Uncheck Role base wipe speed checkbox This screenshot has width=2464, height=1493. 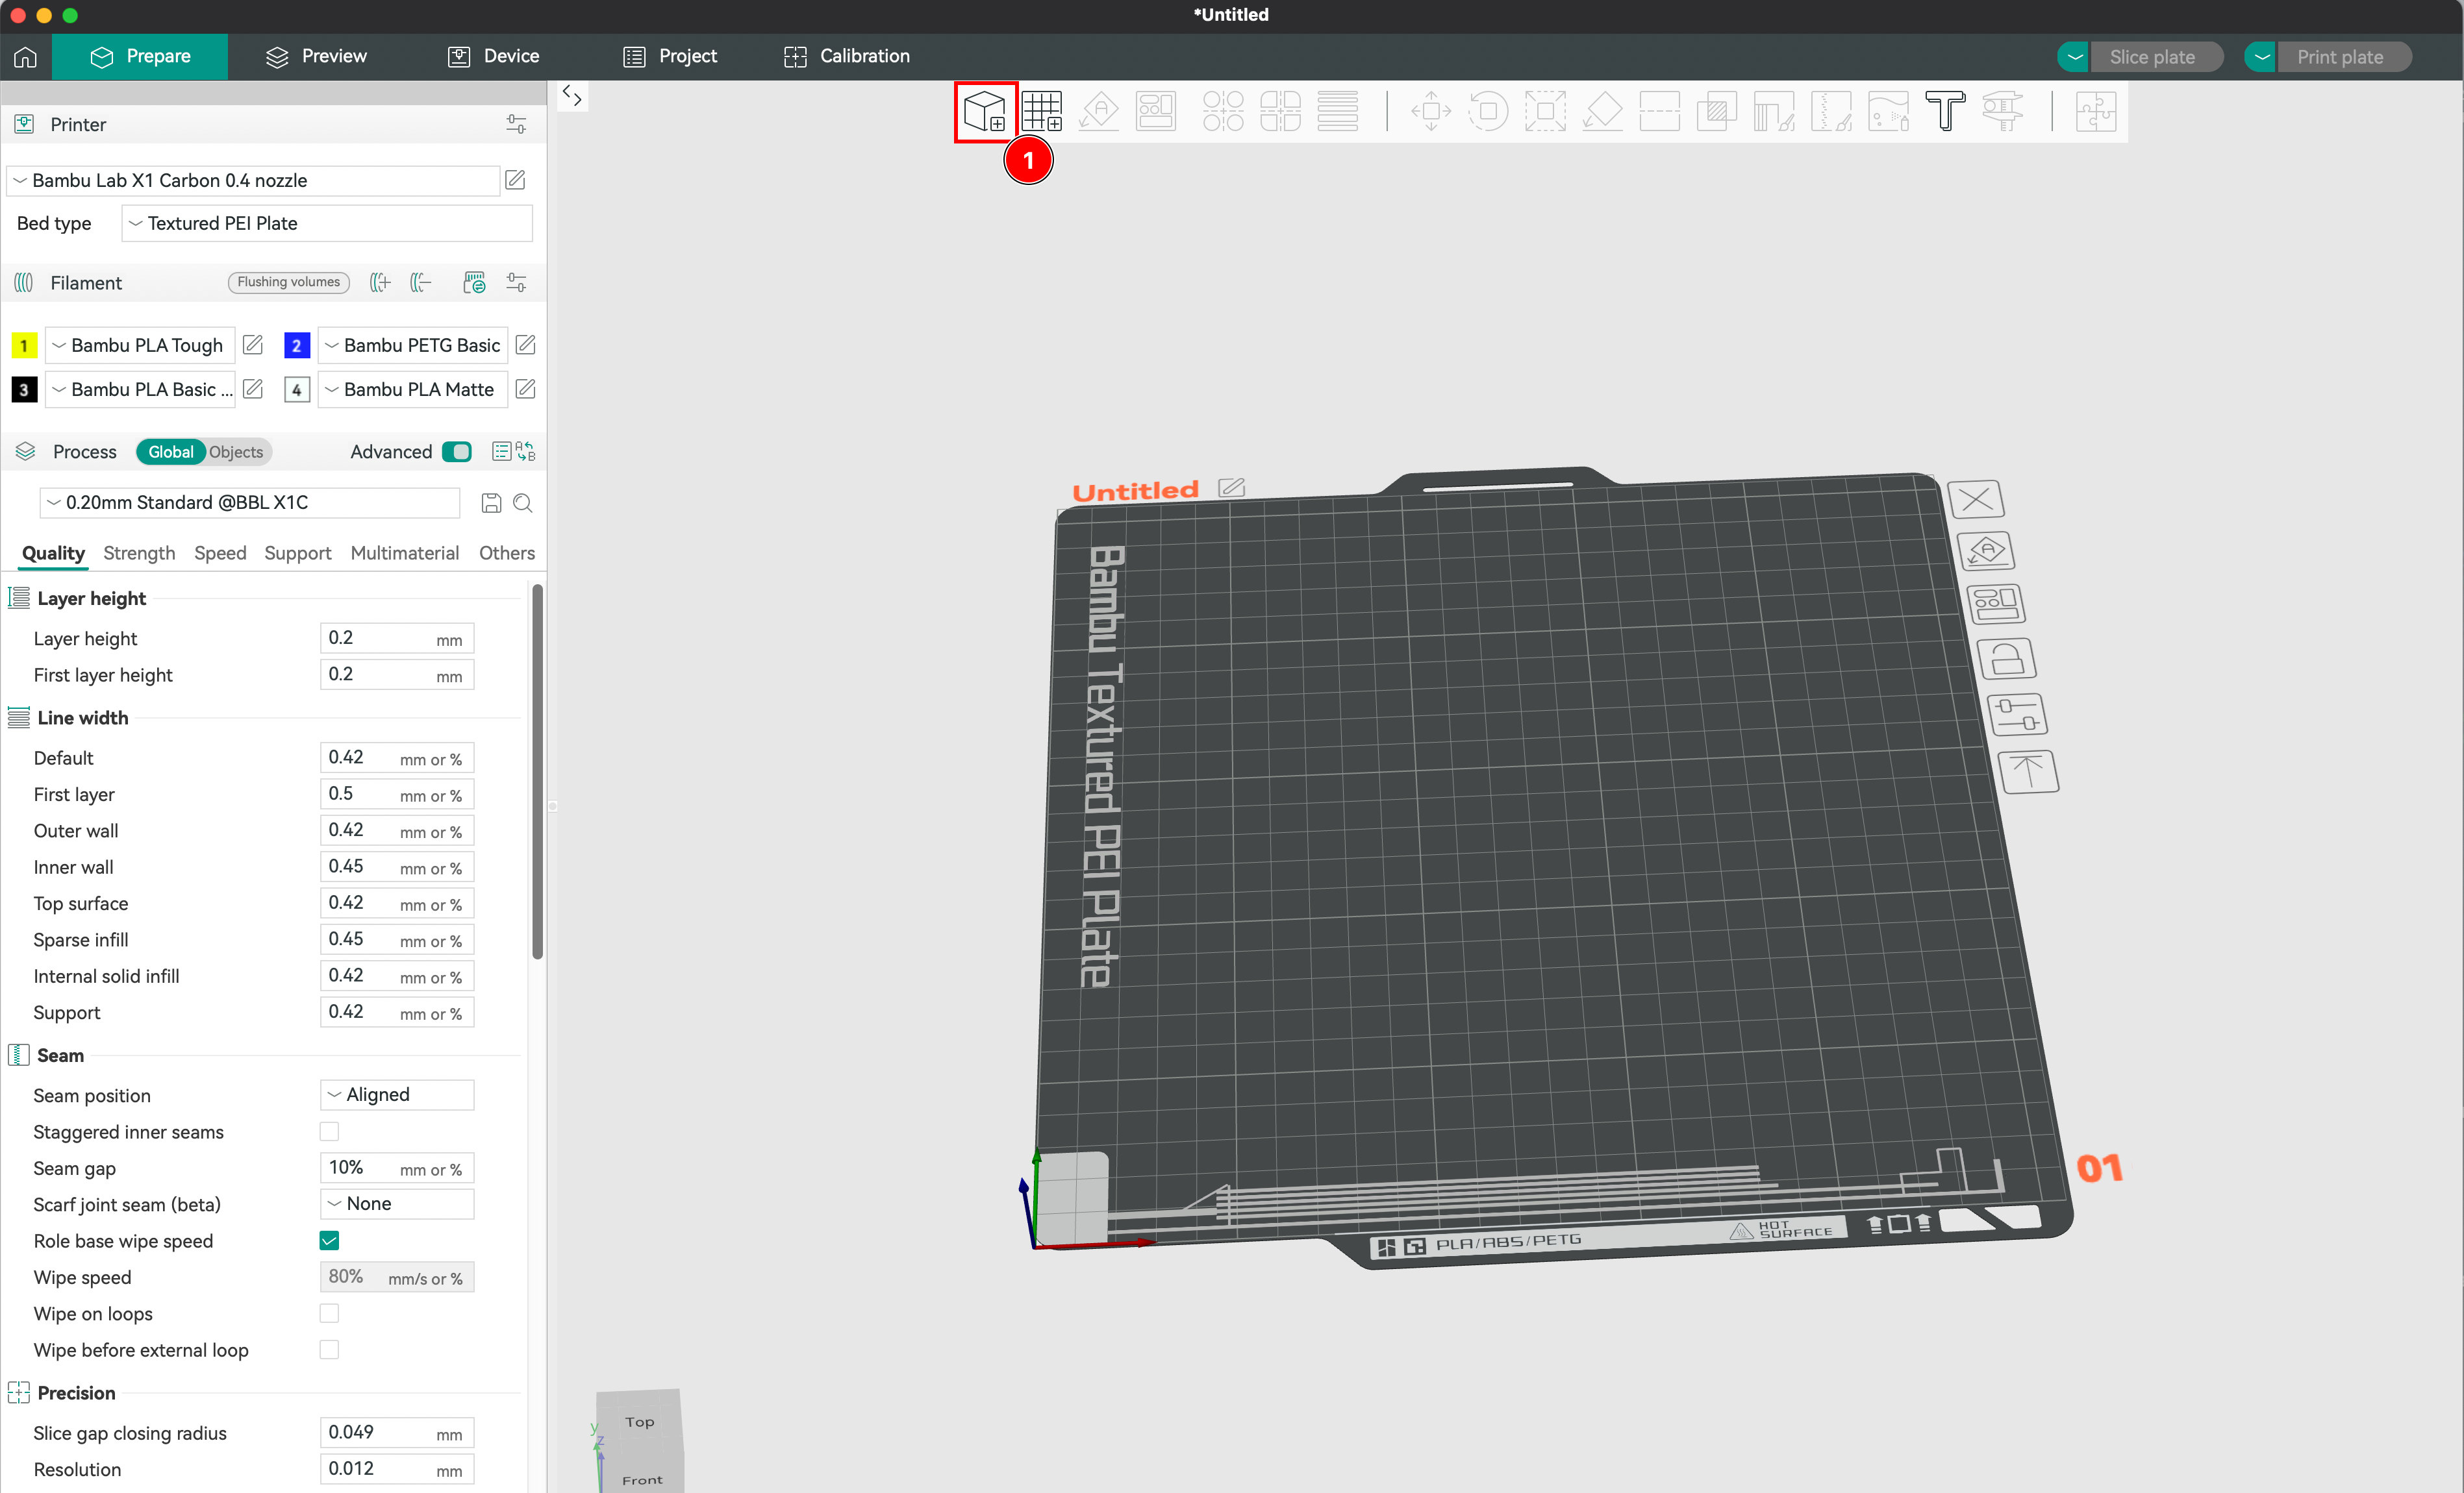[329, 1240]
